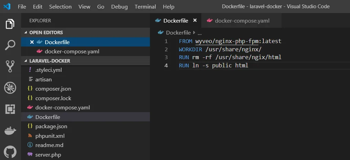Close the Dockerfile editor tab
350x160 pixels.
click(195, 21)
